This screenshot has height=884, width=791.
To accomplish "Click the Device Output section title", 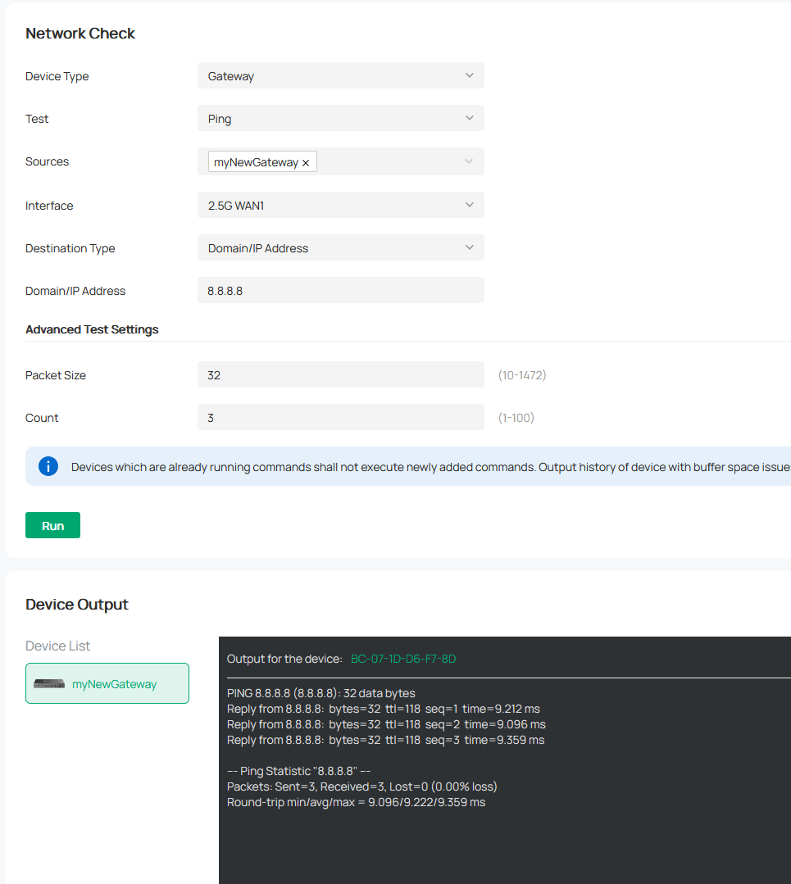I will click(x=77, y=605).
